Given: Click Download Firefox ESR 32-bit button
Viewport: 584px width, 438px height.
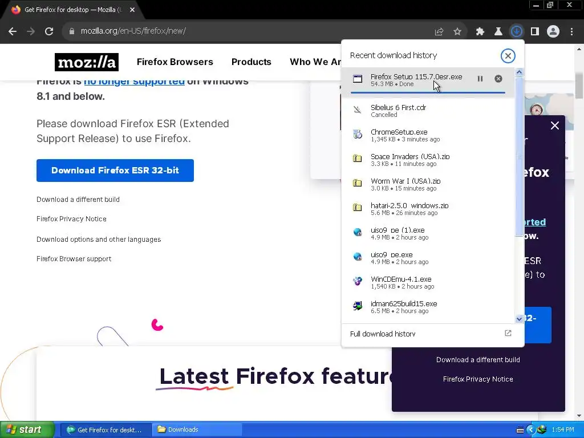Looking at the screenshot, I should (115, 171).
